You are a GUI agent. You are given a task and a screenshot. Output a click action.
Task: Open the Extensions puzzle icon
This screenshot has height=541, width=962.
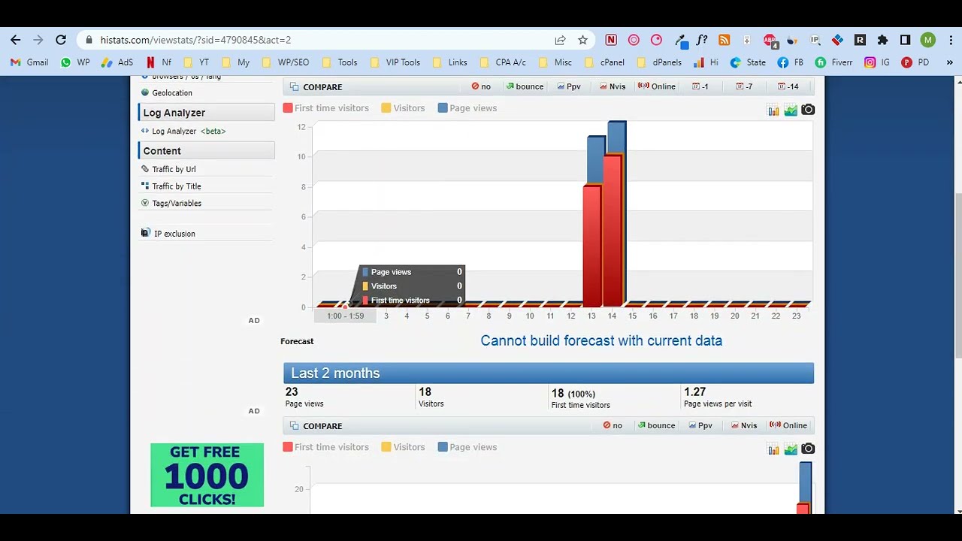coord(882,40)
